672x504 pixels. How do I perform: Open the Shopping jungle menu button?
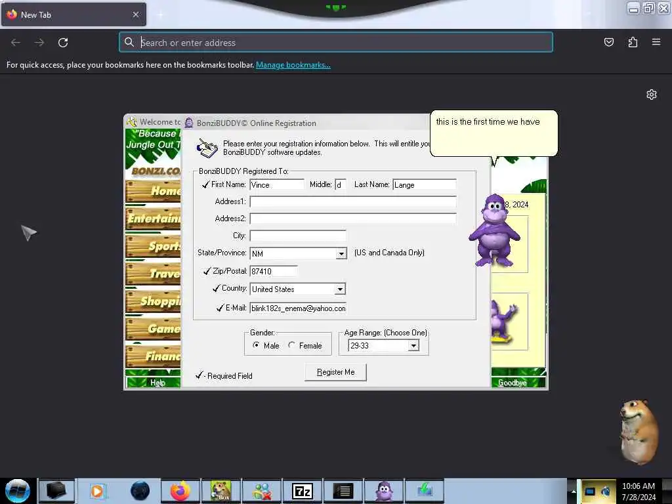pos(153,301)
